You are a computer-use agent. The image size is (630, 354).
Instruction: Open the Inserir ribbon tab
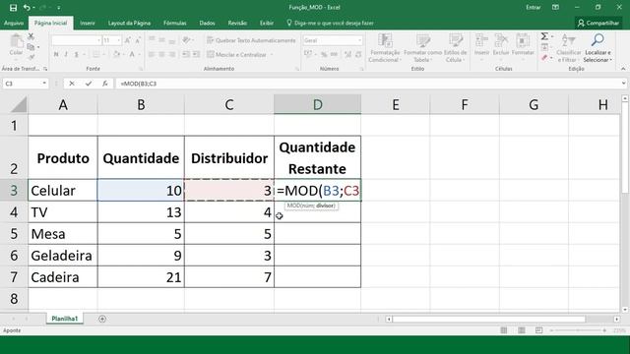88,24
